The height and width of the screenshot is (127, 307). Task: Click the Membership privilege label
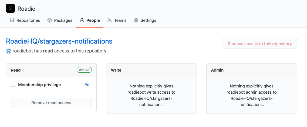pyautogui.click(x=39, y=85)
